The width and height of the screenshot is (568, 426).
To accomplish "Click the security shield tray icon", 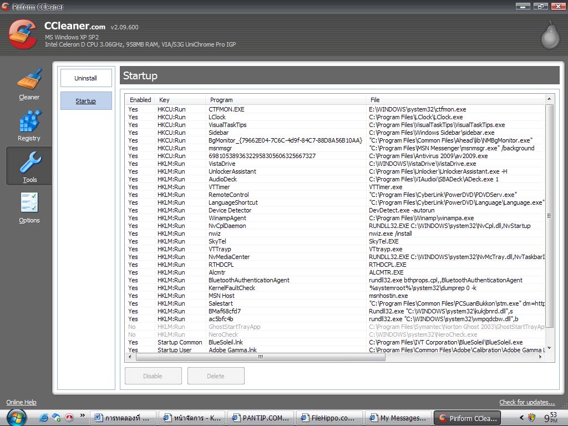I will (531, 418).
